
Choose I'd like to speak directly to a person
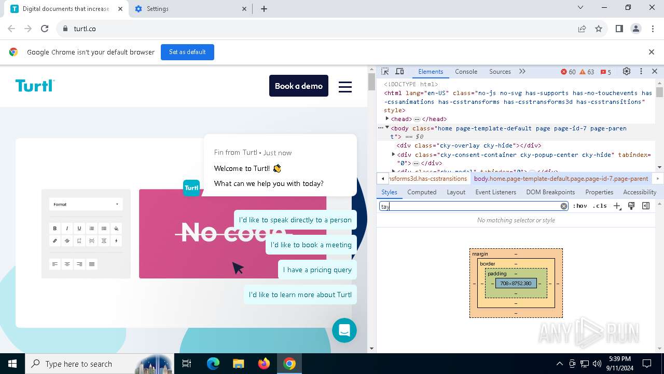295,220
